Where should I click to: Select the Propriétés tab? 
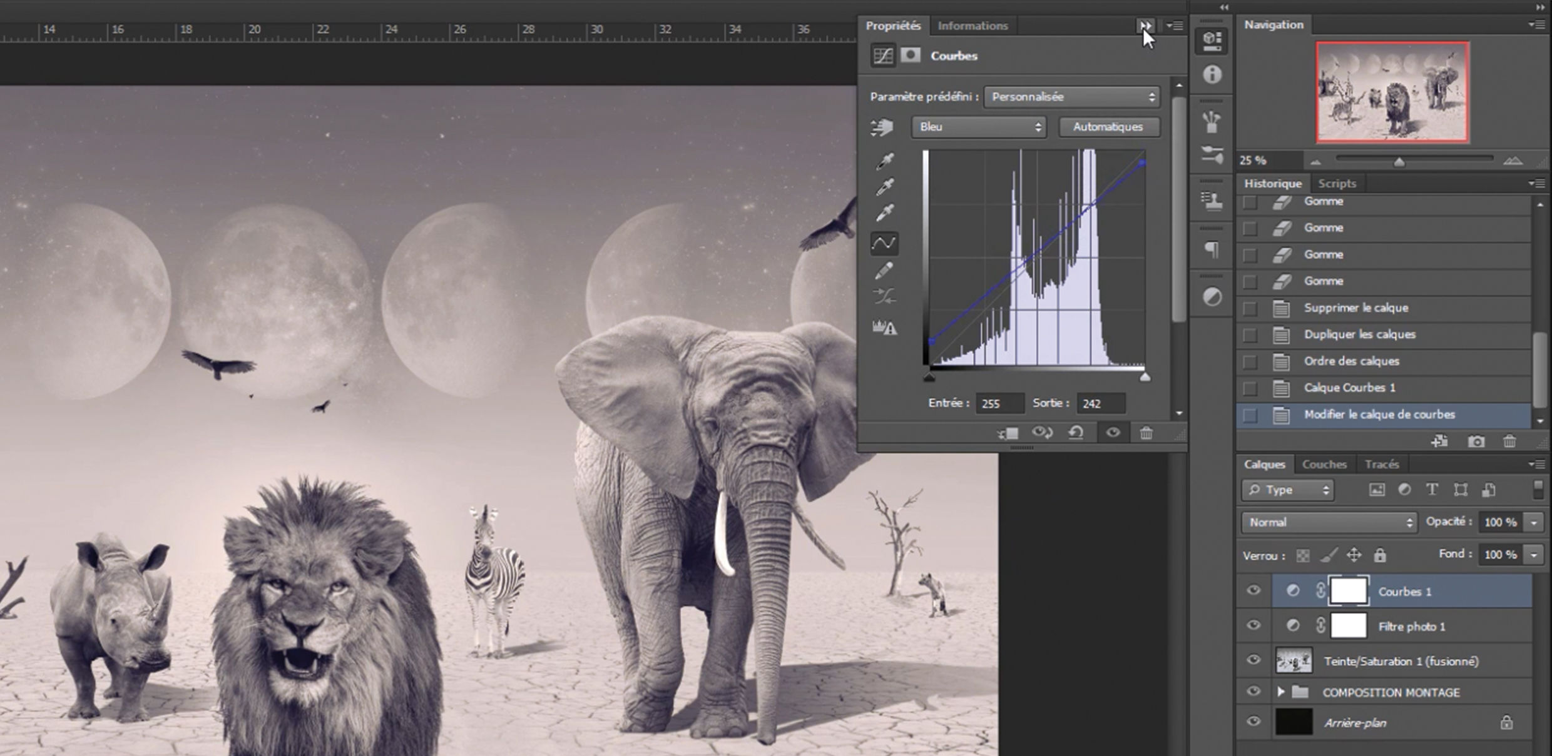pos(893,26)
